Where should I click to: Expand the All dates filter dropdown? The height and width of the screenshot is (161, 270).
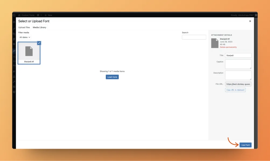pyautogui.click(x=25, y=37)
